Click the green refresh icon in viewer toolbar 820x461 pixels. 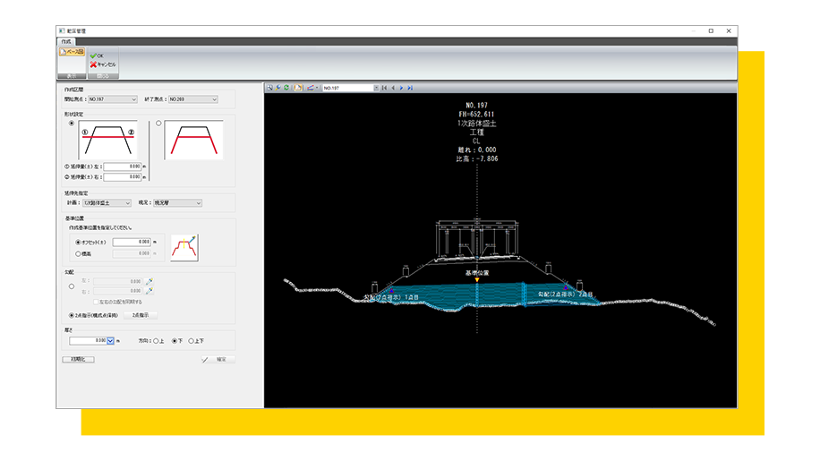[286, 88]
